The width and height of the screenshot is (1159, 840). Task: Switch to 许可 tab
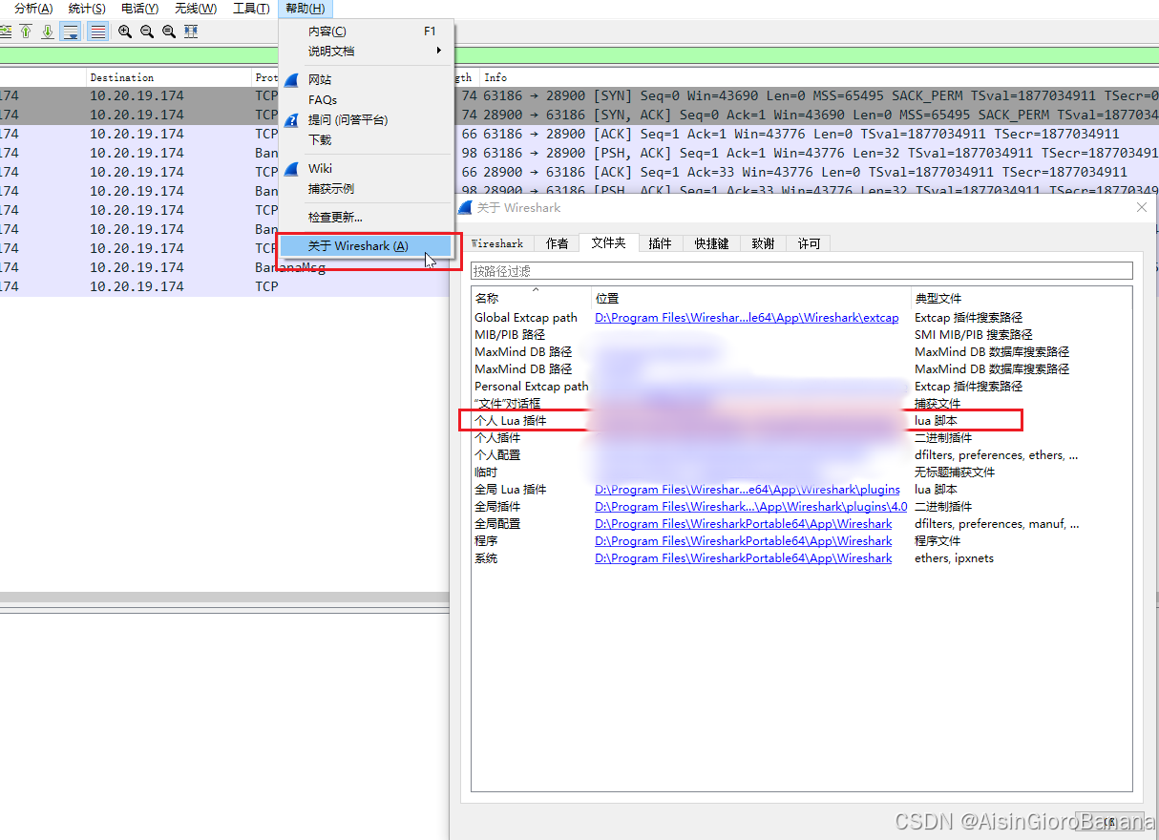[x=809, y=243]
